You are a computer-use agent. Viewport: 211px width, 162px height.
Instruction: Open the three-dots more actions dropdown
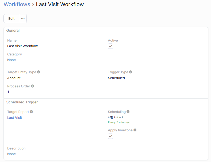pyautogui.click(x=23, y=18)
